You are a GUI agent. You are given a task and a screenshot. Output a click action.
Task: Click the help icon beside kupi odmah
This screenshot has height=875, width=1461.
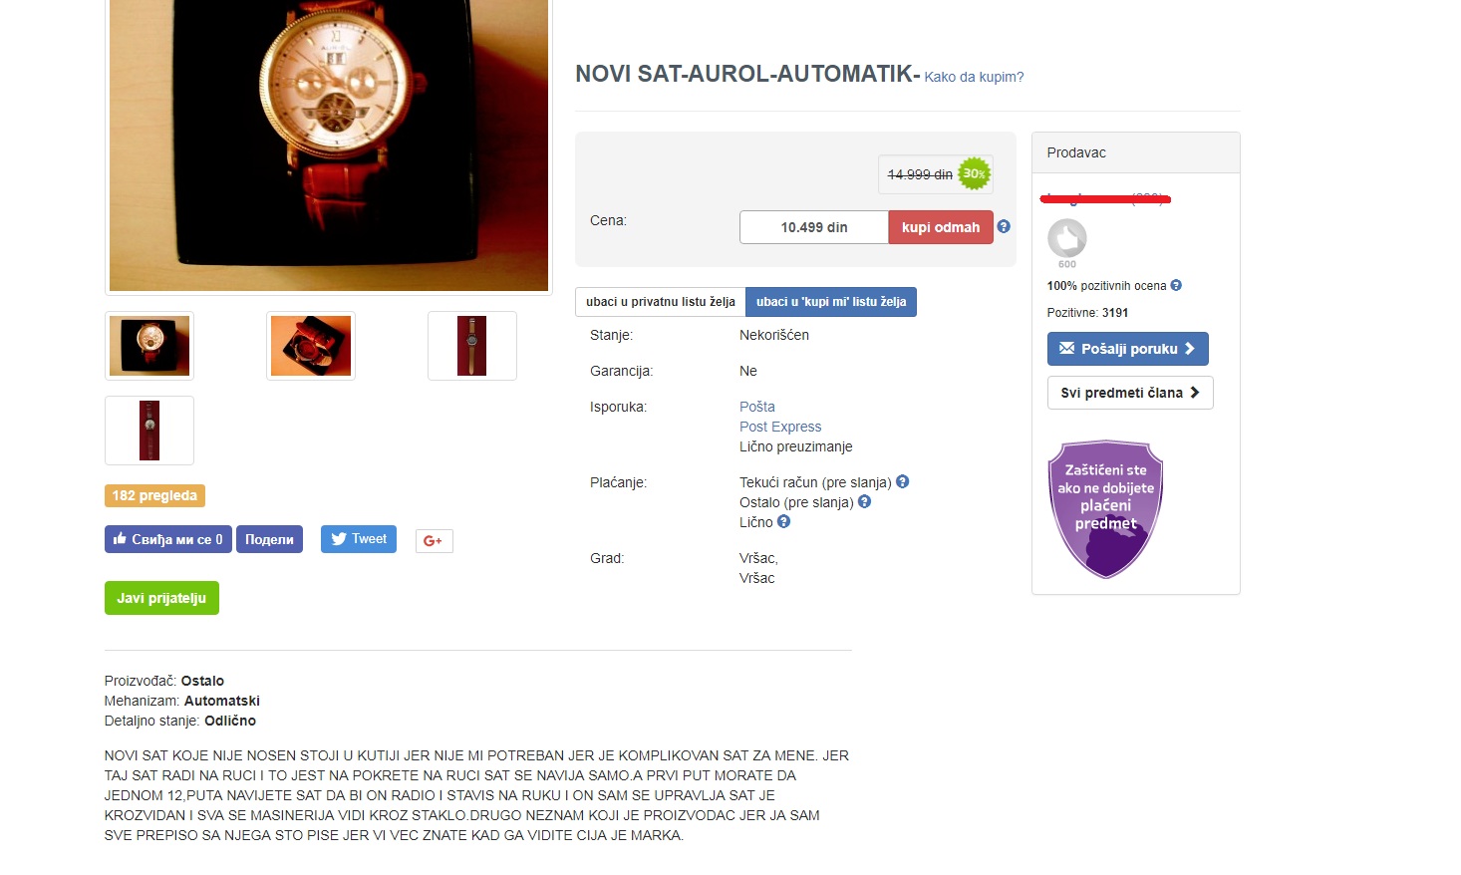(1004, 226)
